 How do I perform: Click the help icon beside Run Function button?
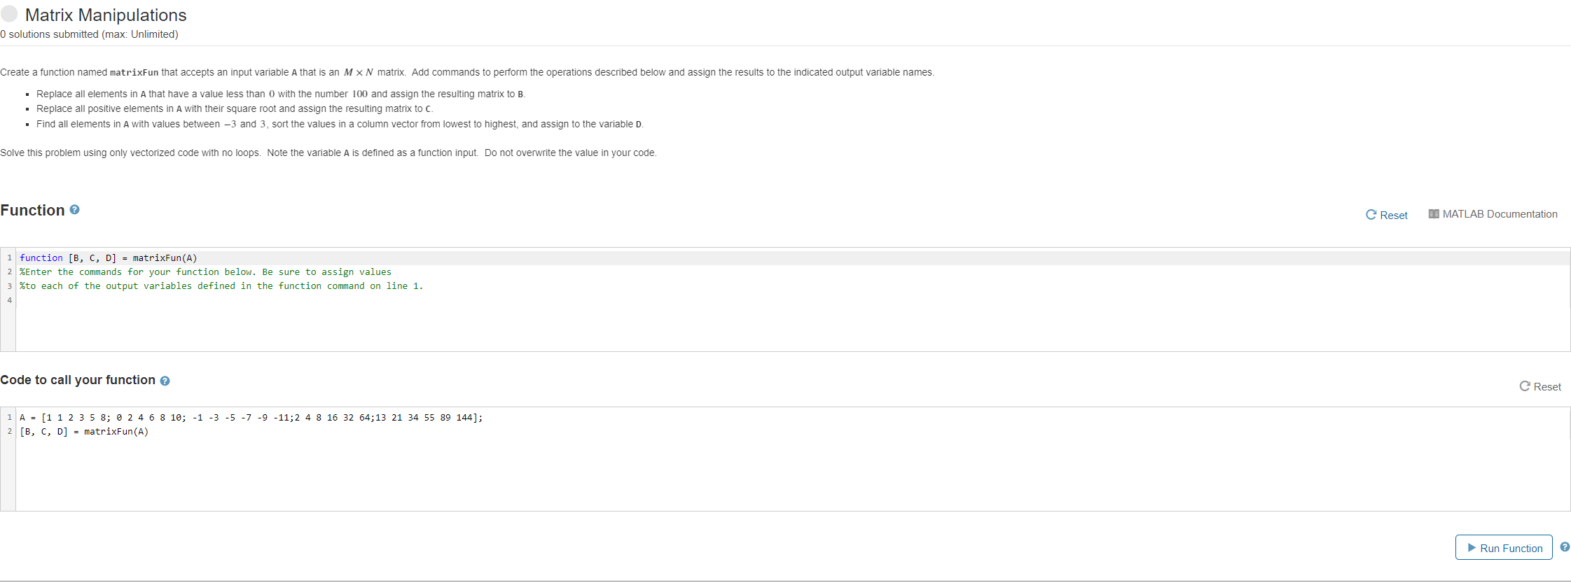[x=1563, y=547]
